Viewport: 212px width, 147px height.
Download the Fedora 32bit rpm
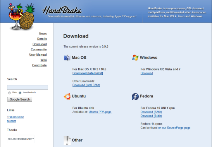coord(151,112)
